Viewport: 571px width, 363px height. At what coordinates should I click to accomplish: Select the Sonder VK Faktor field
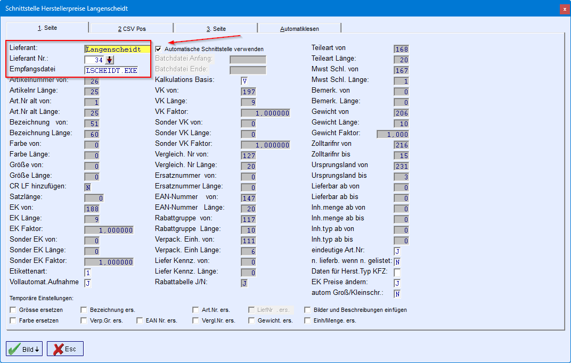(265, 145)
